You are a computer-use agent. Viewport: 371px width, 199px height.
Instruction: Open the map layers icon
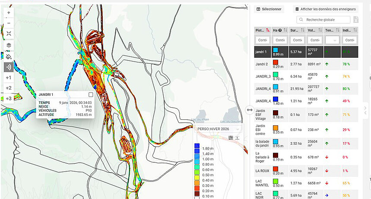coord(9,45)
